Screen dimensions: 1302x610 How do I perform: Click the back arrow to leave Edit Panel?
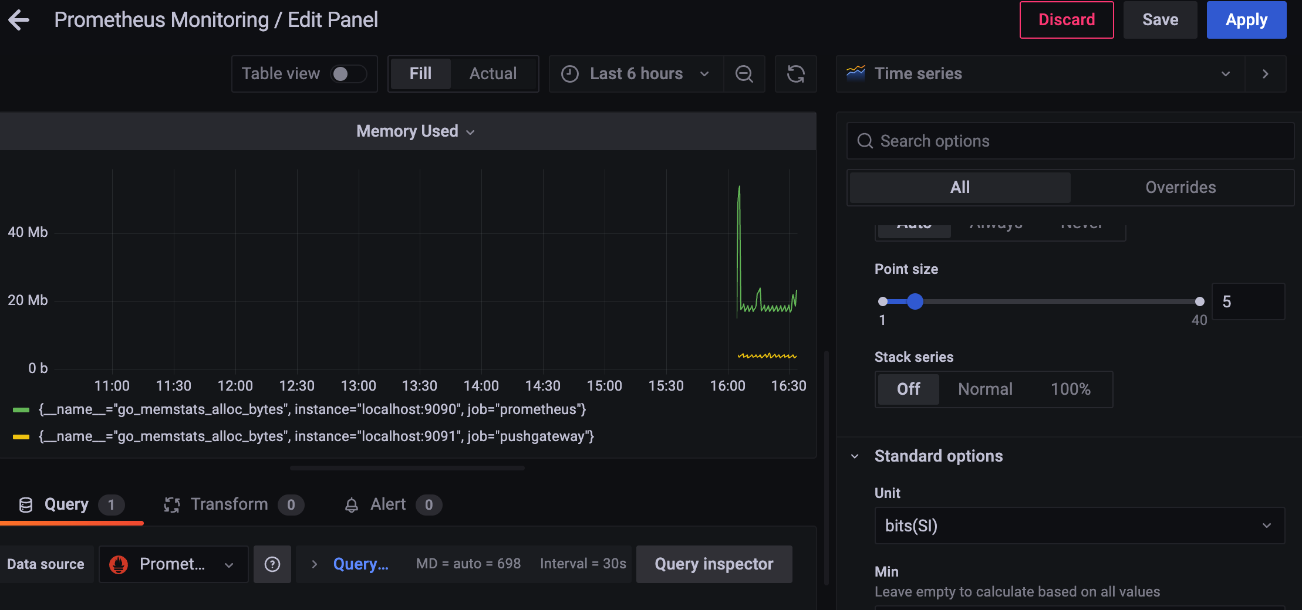[19, 20]
